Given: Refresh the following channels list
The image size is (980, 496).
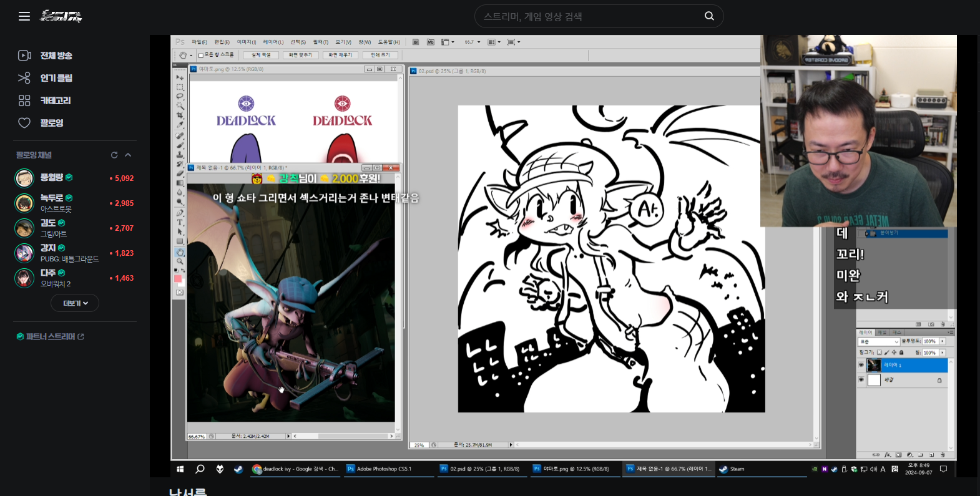Looking at the screenshot, I should [x=114, y=155].
